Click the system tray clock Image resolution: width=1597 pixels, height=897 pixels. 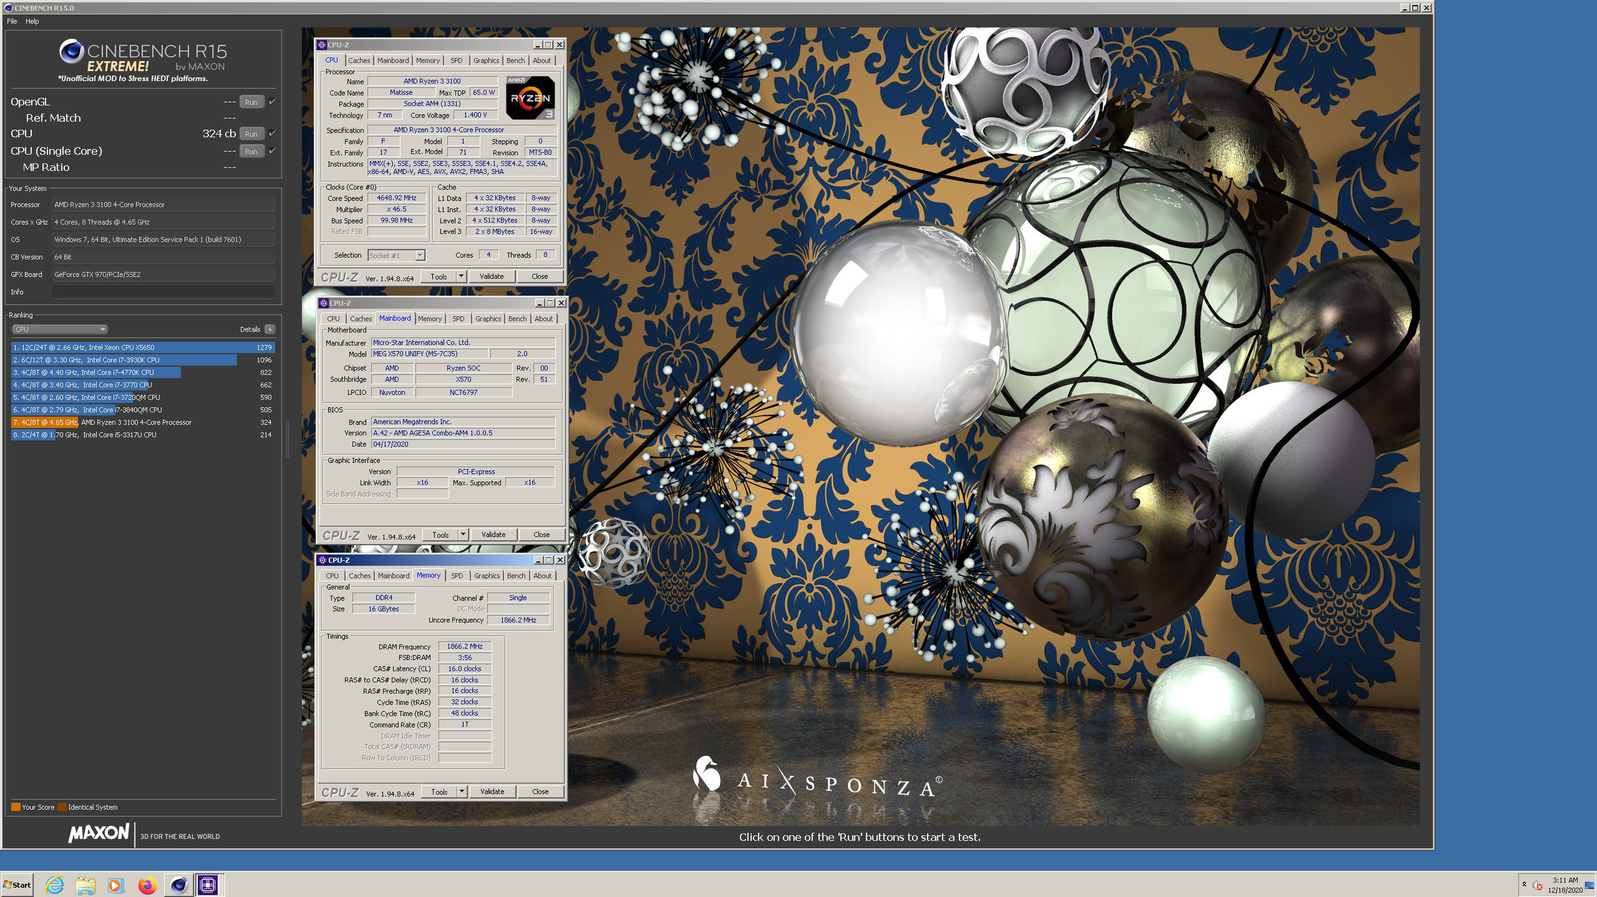[x=1565, y=885]
